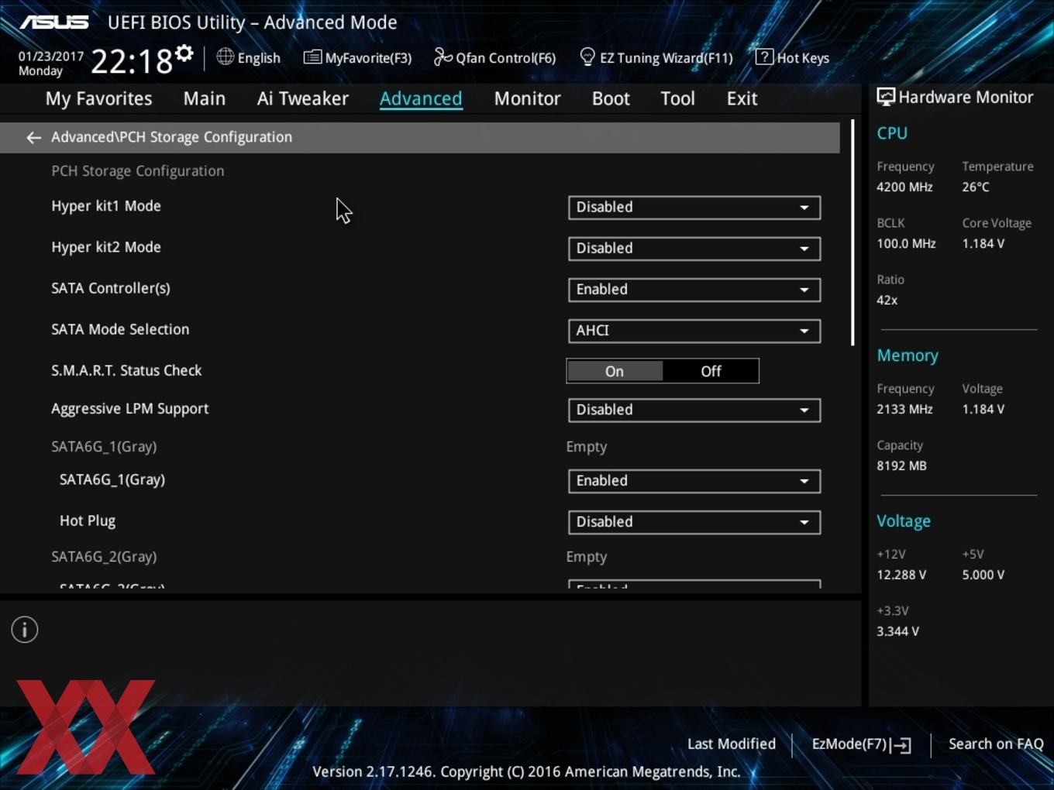
Task: Click the BCLK value 100.0 MHz
Action: click(x=906, y=243)
